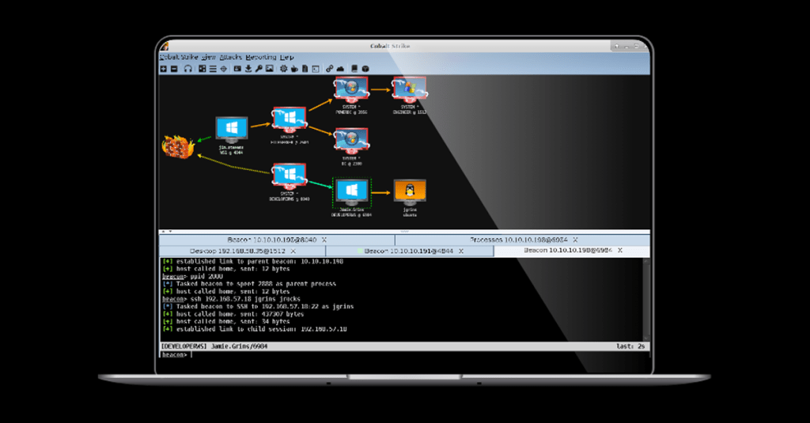Click the cube About icon in toolbar
This screenshot has height=423, width=810.
[365, 69]
